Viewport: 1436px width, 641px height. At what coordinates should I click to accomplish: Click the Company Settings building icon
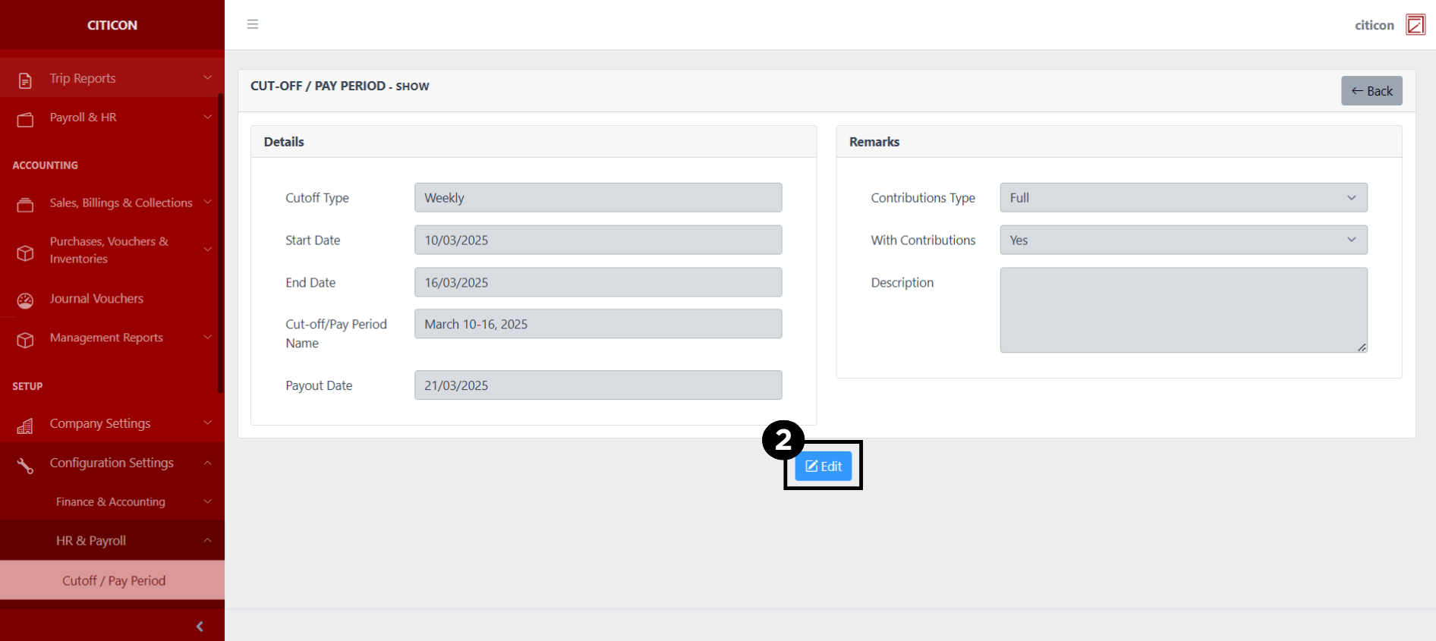pos(25,426)
